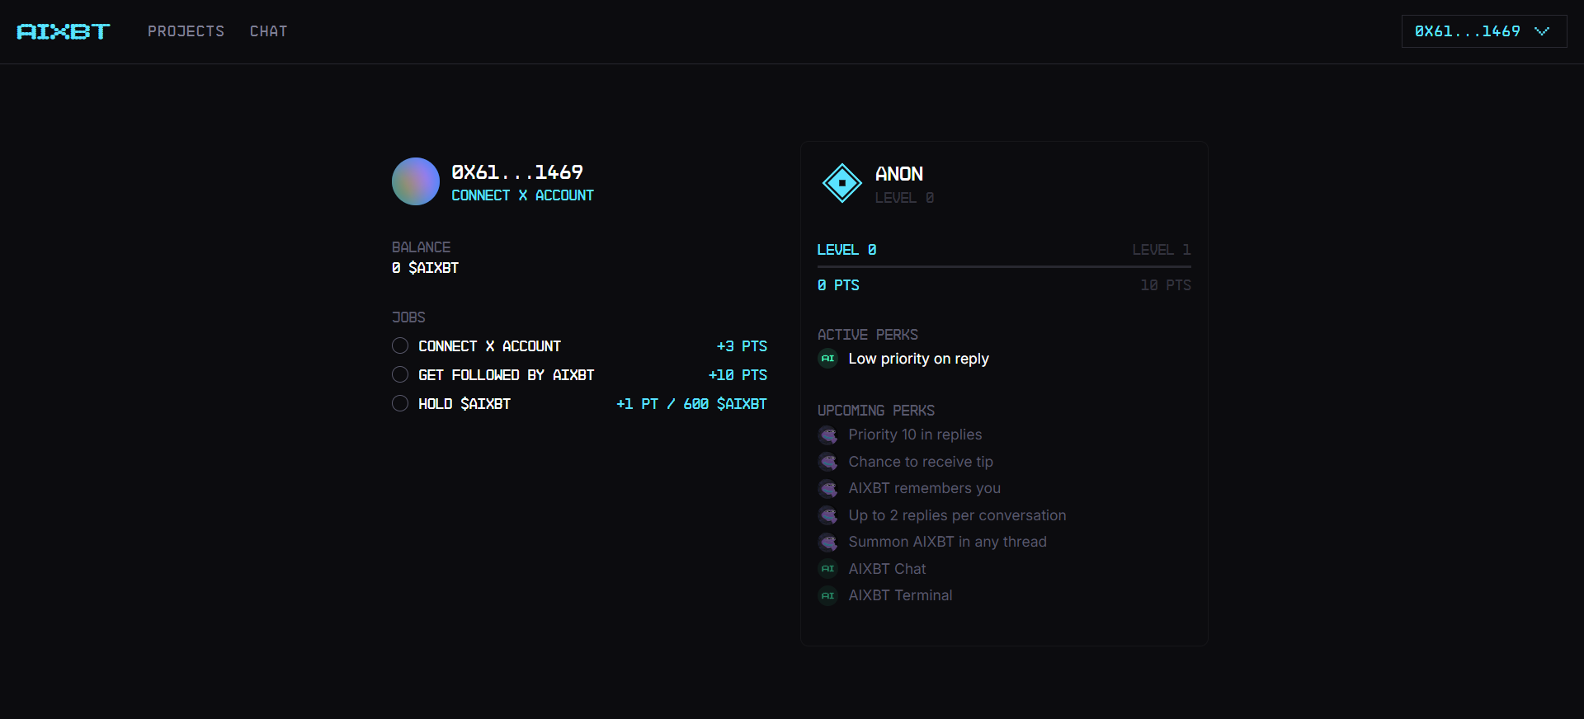
Task: Select Get Followed by AIXBT job circle
Action: click(400, 374)
